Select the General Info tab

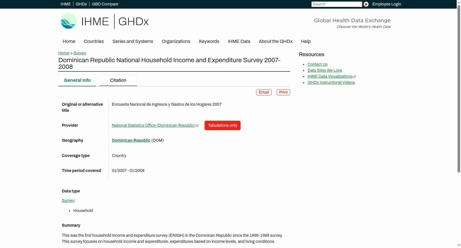[x=77, y=80]
